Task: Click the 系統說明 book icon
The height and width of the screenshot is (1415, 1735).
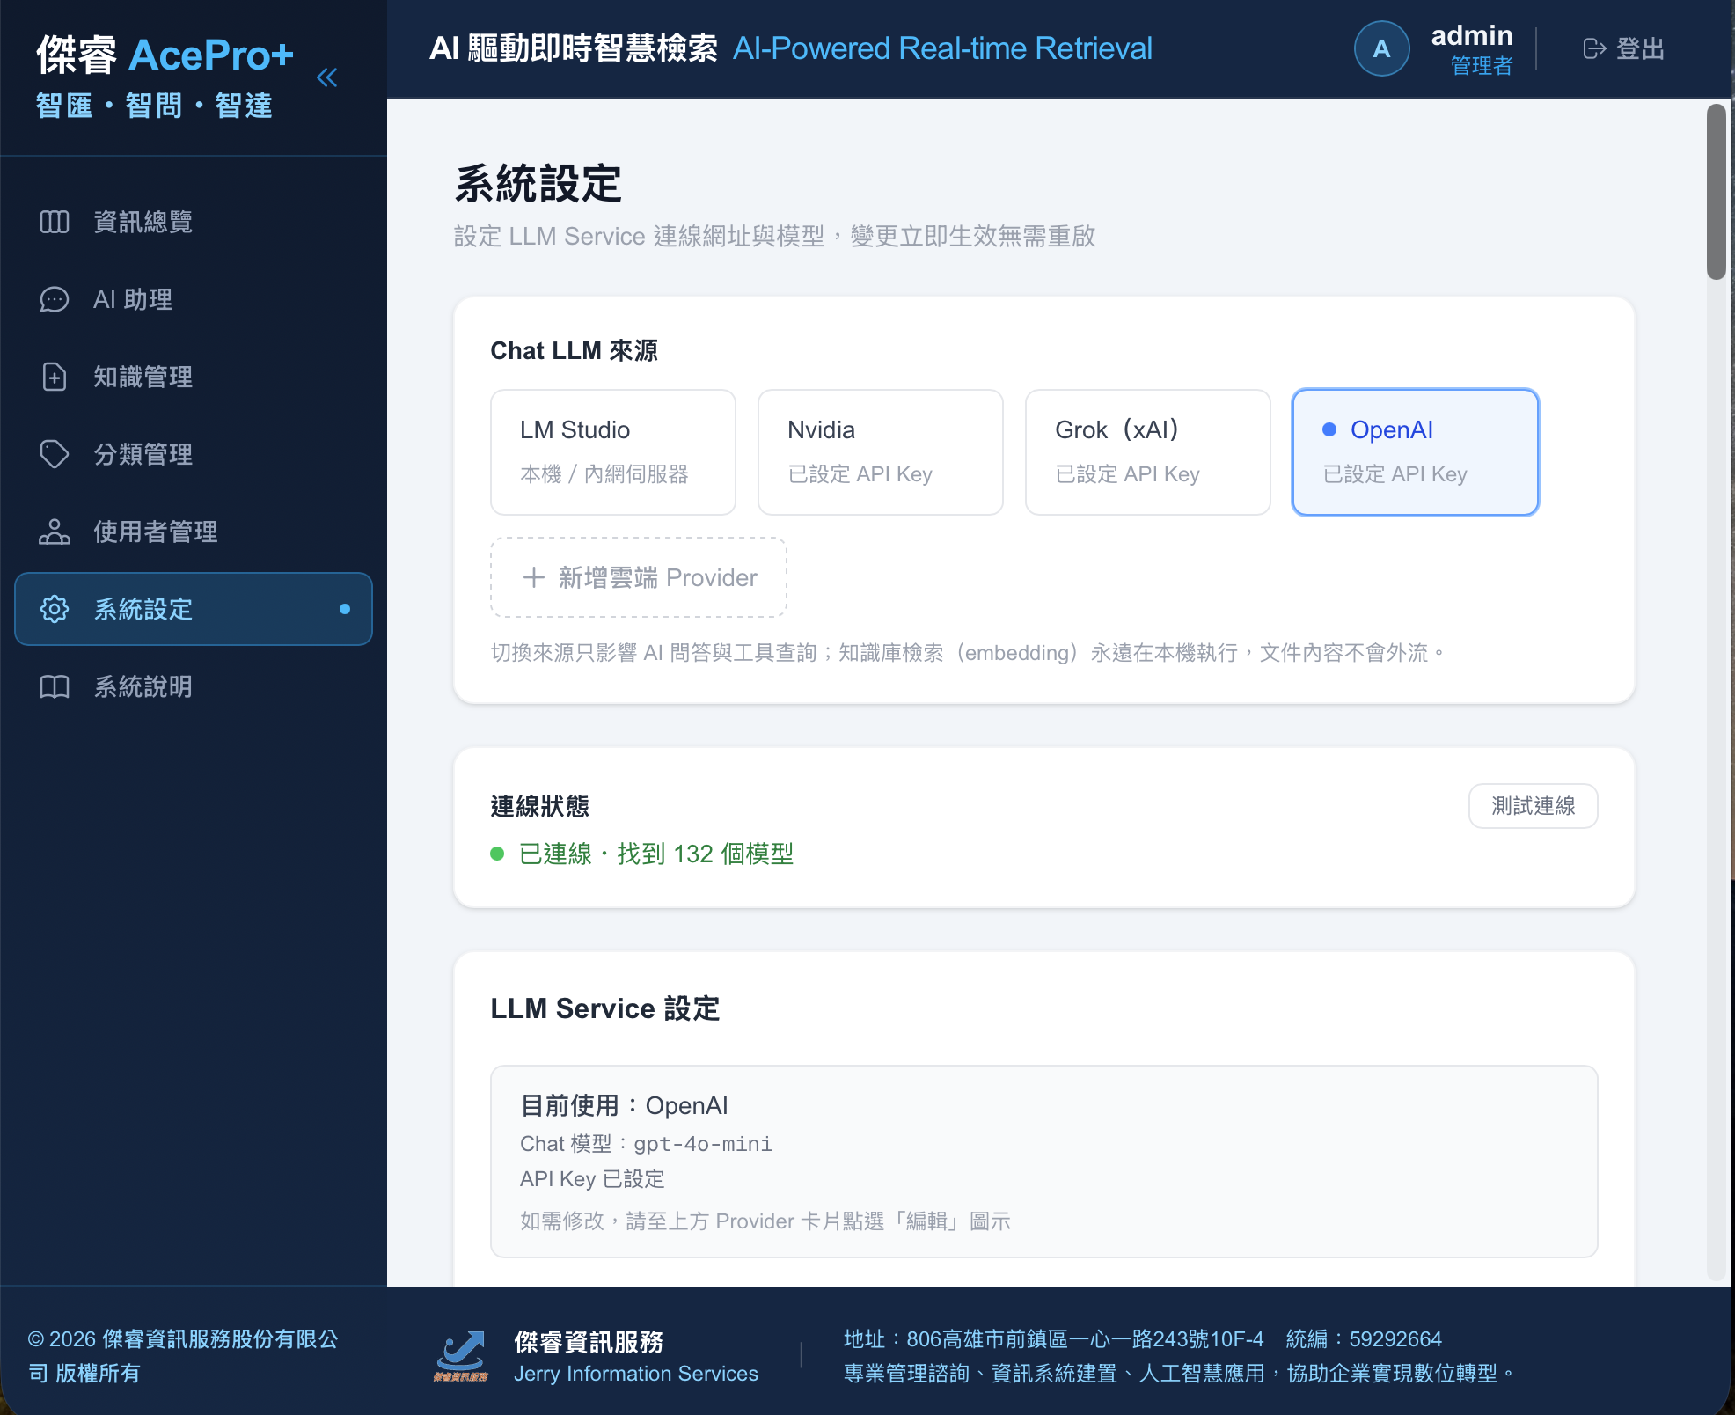Action: point(55,686)
